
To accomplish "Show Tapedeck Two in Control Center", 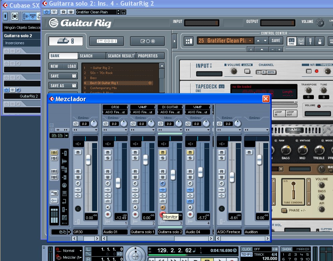I will click(301, 41).
